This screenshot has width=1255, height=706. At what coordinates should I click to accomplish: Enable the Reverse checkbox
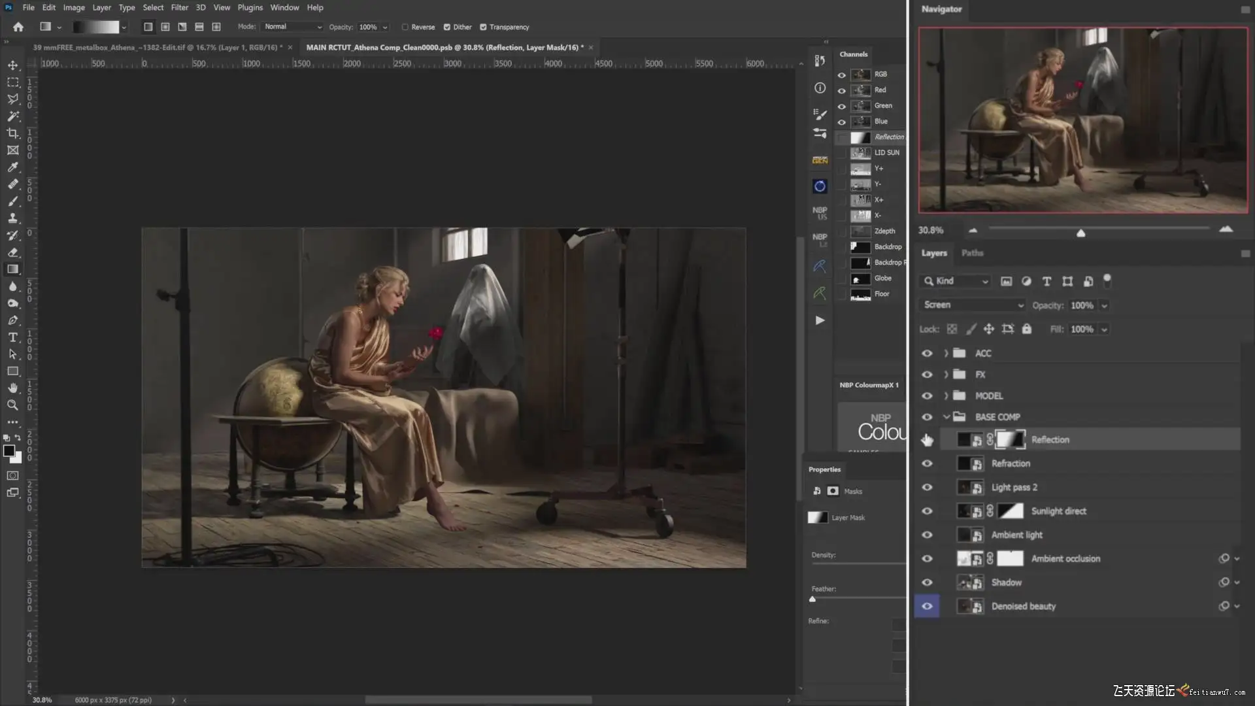pyautogui.click(x=405, y=27)
